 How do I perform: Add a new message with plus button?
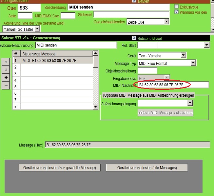point(6,78)
